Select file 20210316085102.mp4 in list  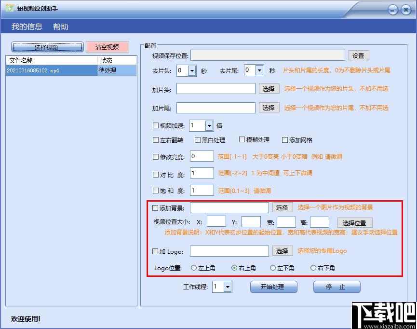(x=52, y=70)
